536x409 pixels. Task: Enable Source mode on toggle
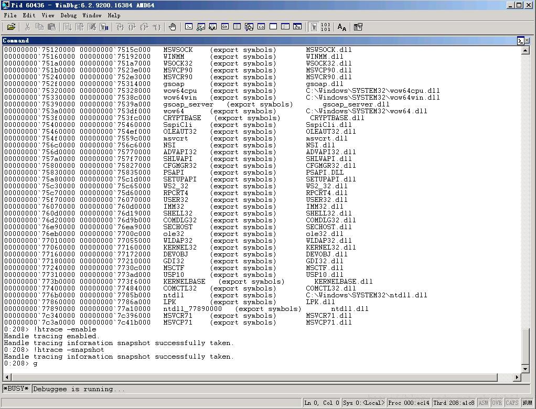pos(314,27)
